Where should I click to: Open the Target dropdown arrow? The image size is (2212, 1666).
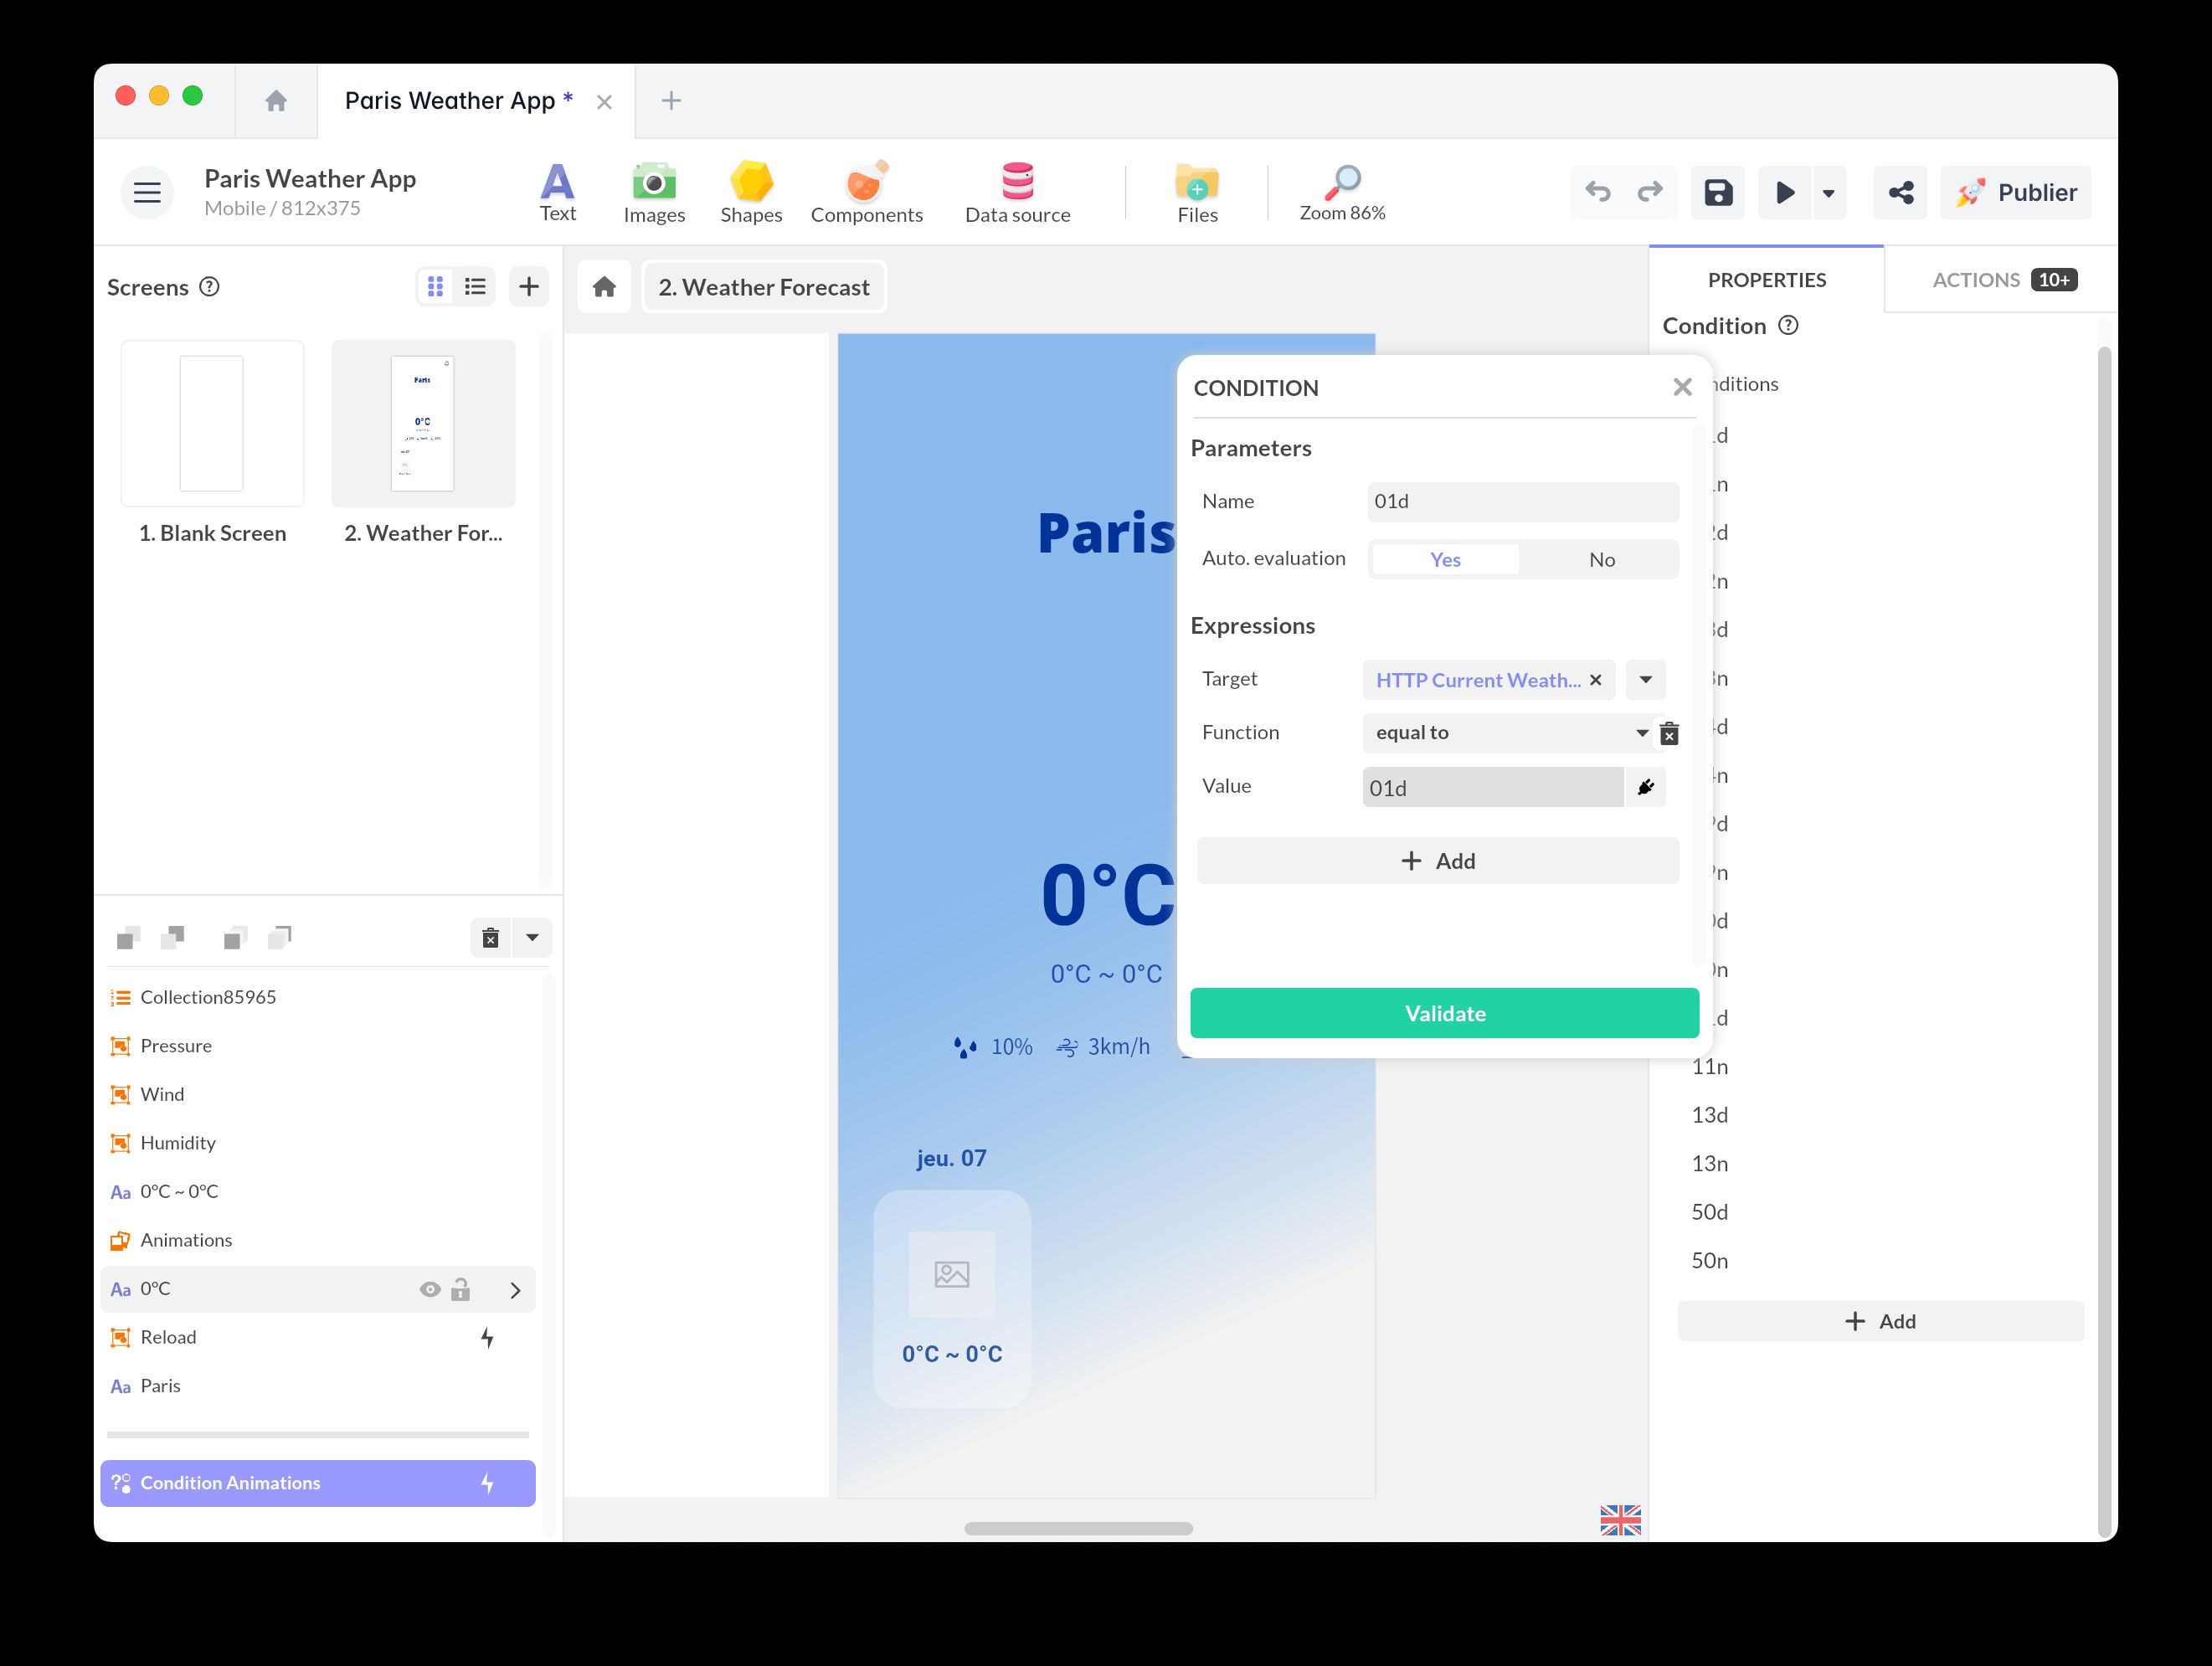[1644, 680]
